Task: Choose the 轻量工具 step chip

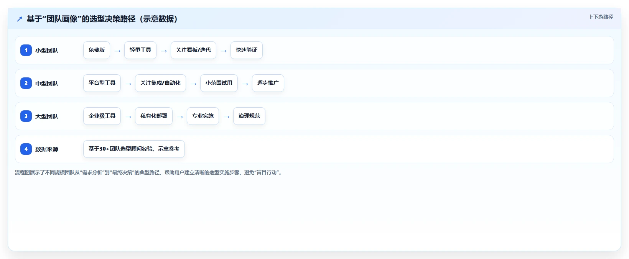Action: (x=140, y=50)
